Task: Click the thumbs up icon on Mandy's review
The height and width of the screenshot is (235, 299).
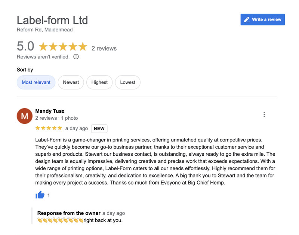Action: [40, 195]
